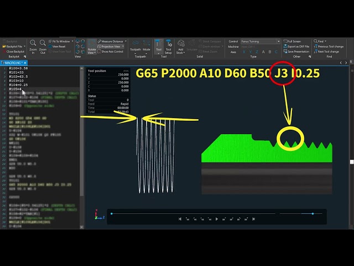Close the MACRO.NC tab
Viewport: 354px width, 266px height.
pyautogui.click(x=25, y=63)
